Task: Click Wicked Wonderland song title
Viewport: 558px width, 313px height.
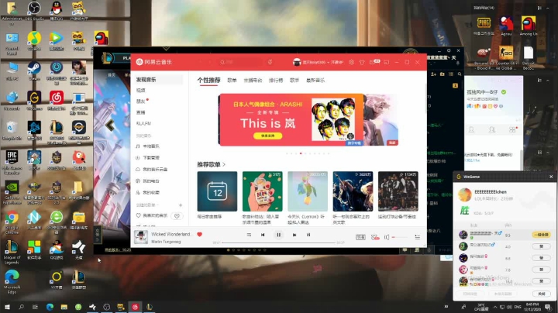Action: (x=172, y=234)
